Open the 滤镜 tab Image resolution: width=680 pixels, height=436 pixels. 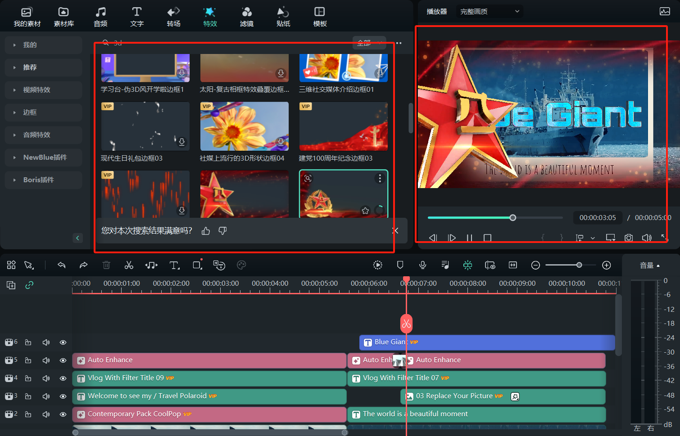point(246,17)
